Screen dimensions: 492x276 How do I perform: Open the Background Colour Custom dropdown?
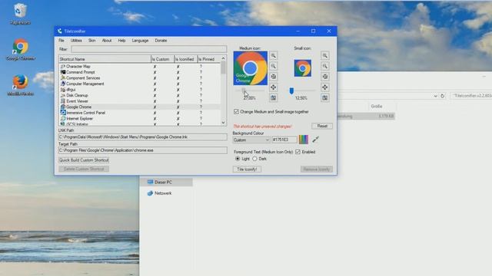click(x=251, y=140)
